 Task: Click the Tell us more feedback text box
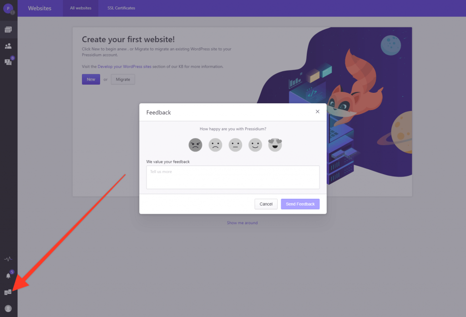tap(233, 177)
